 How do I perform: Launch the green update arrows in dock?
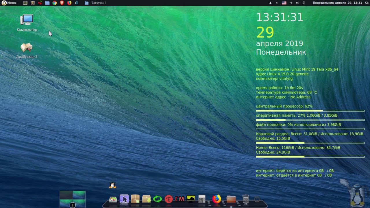[x=158, y=199]
